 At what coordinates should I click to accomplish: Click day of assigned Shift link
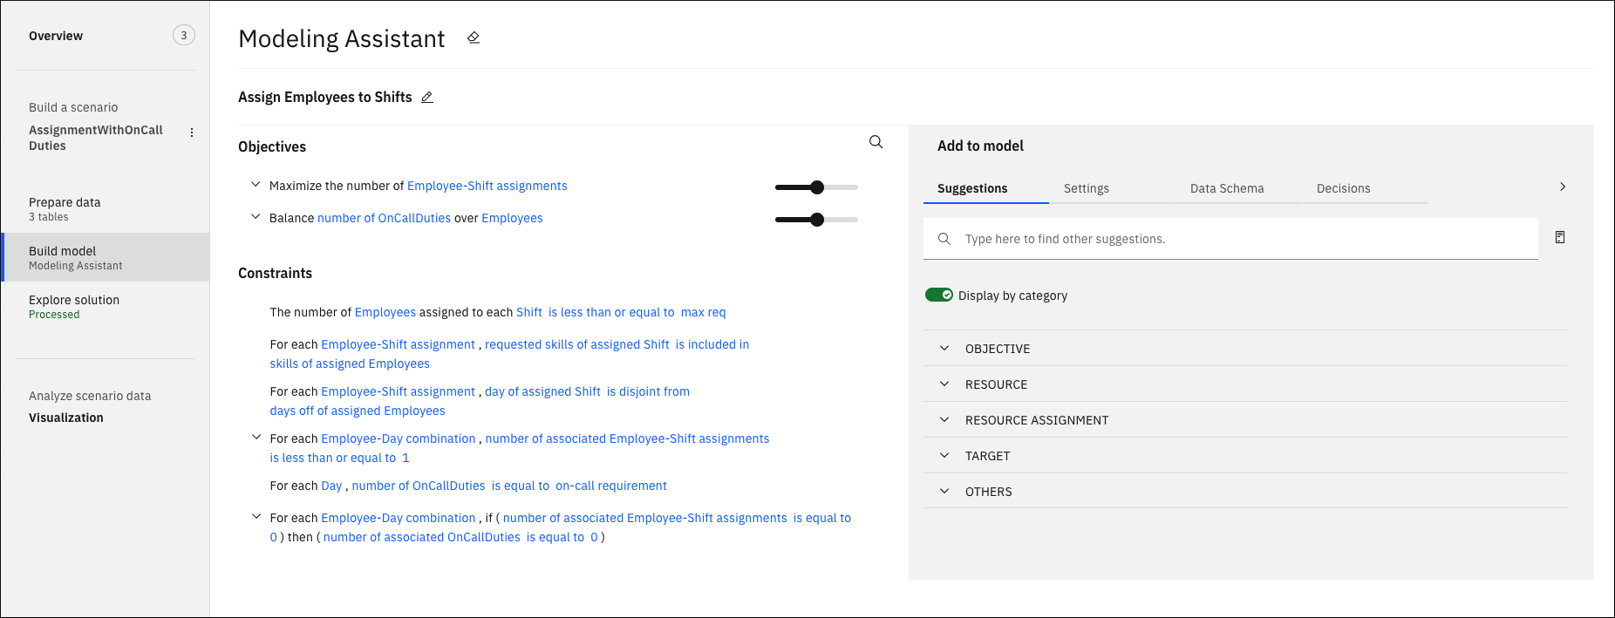[542, 391]
